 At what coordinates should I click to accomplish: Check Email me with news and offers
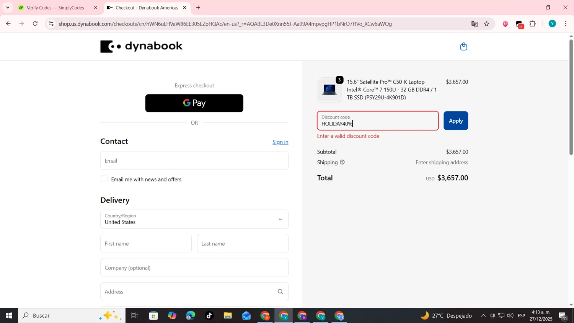[104, 179]
